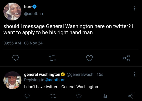Open burr's profile picture
The width and height of the screenshot is (142, 101).
12,12
